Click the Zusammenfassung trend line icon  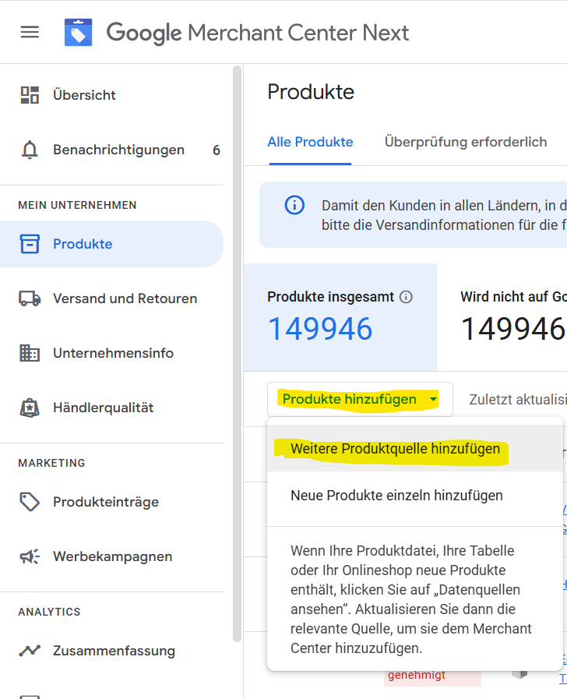pos(30,651)
